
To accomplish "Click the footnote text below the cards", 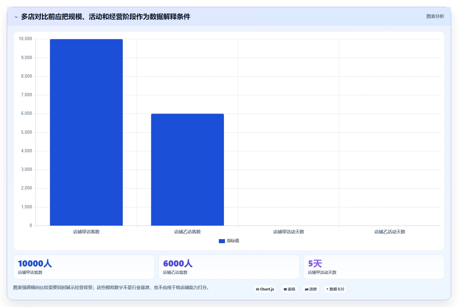I will tap(111, 288).
